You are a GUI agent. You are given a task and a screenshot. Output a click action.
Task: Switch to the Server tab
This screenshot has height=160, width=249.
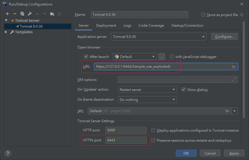[x=83, y=26]
